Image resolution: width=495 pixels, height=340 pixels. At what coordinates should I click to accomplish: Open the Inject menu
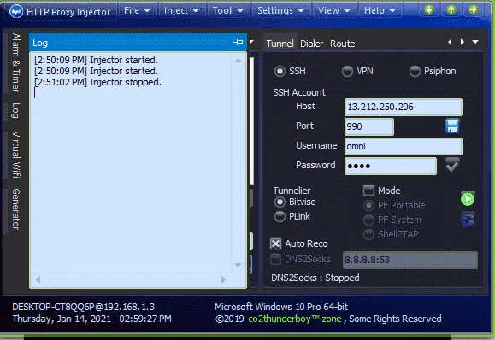pyautogui.click(x=181, y=10)
